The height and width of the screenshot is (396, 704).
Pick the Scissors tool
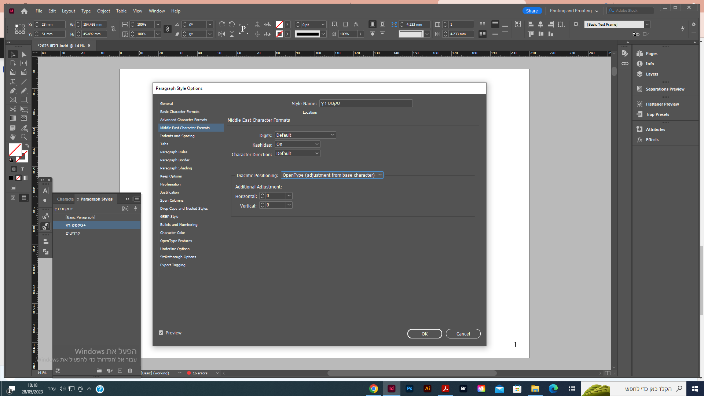point(13,109)
